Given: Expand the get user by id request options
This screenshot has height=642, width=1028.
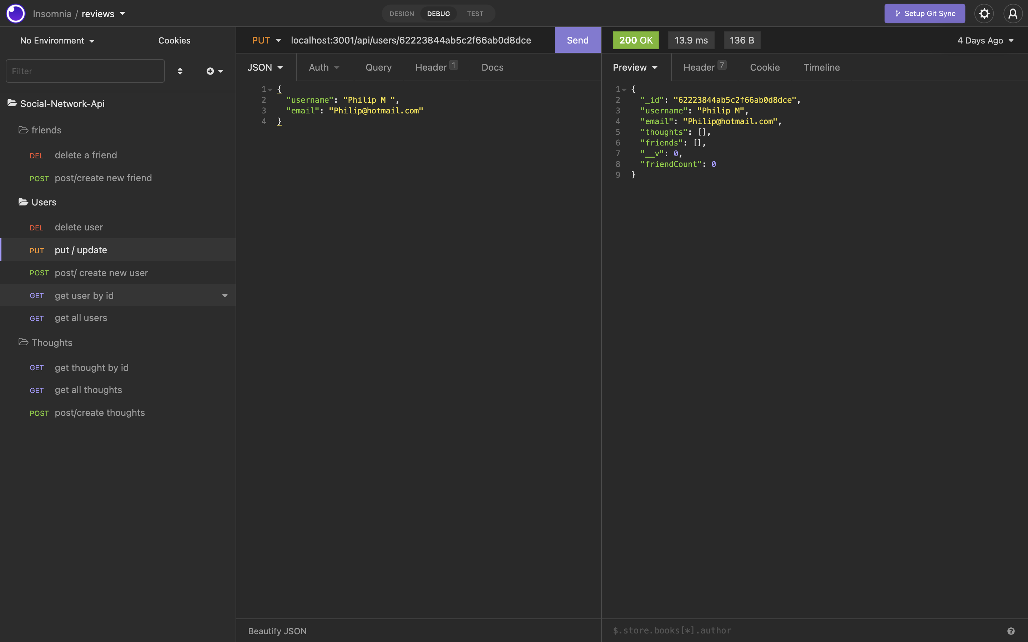Looking at the screenshot, I should pyautogui.click(x=225, y=295).
